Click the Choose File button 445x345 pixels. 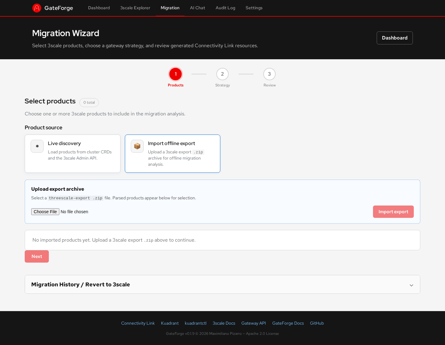pyautogui.click(x=45, y=212)
